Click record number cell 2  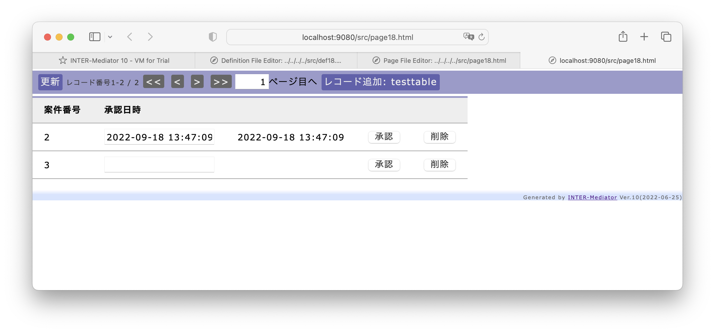(x=47, y=137)
